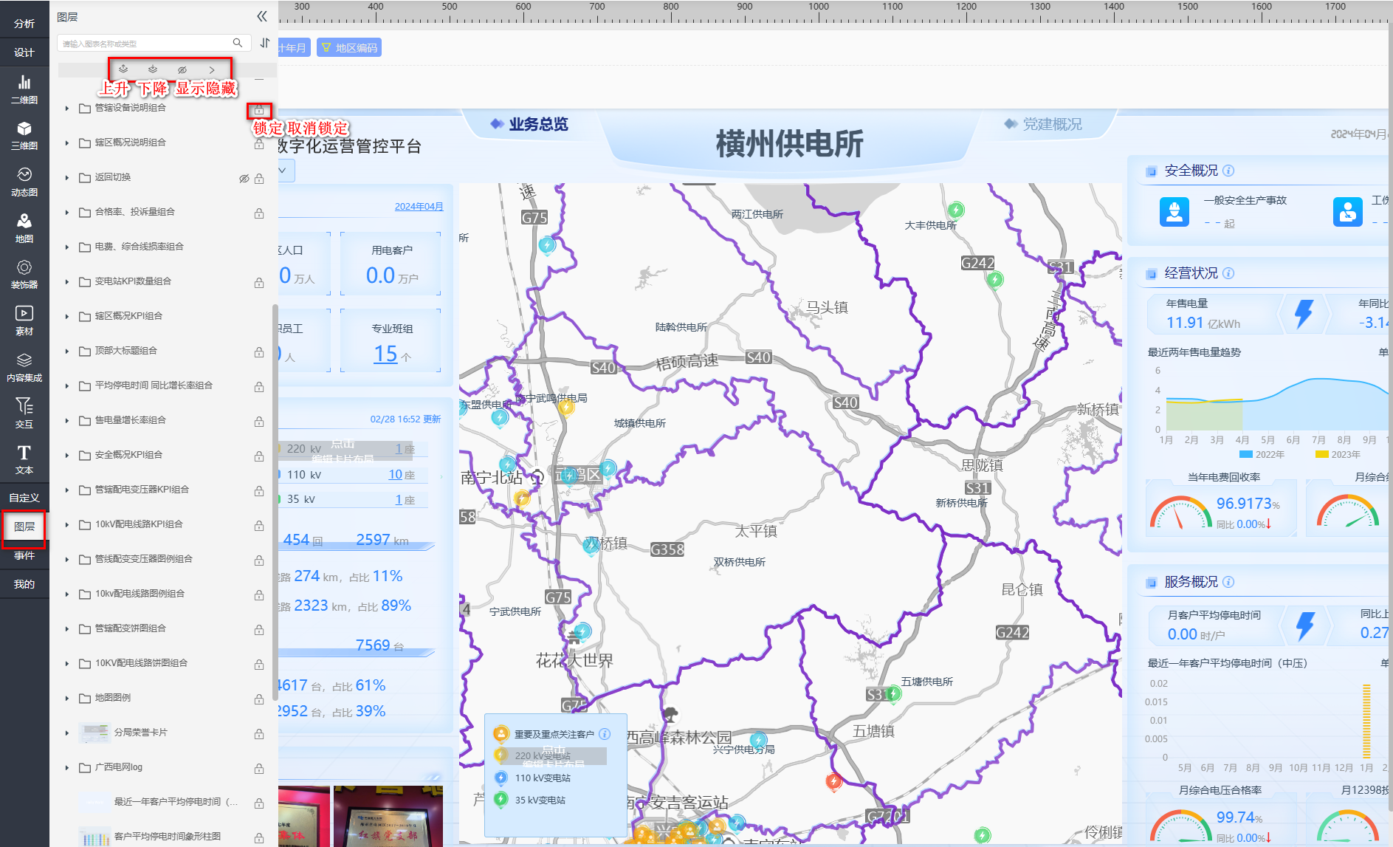Viewport: 1393px width, 847px height.
Task: Toggle lock on 合格率、投诉量组合 layer
Action: [x=259, y=213]
